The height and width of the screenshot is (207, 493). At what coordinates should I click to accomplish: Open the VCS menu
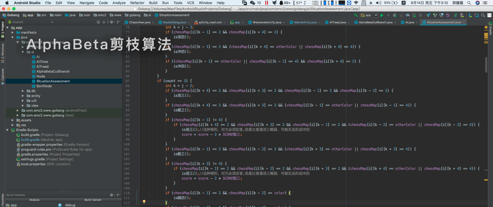(190, 3)
